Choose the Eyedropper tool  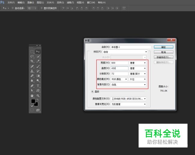(x=38, y=61)
